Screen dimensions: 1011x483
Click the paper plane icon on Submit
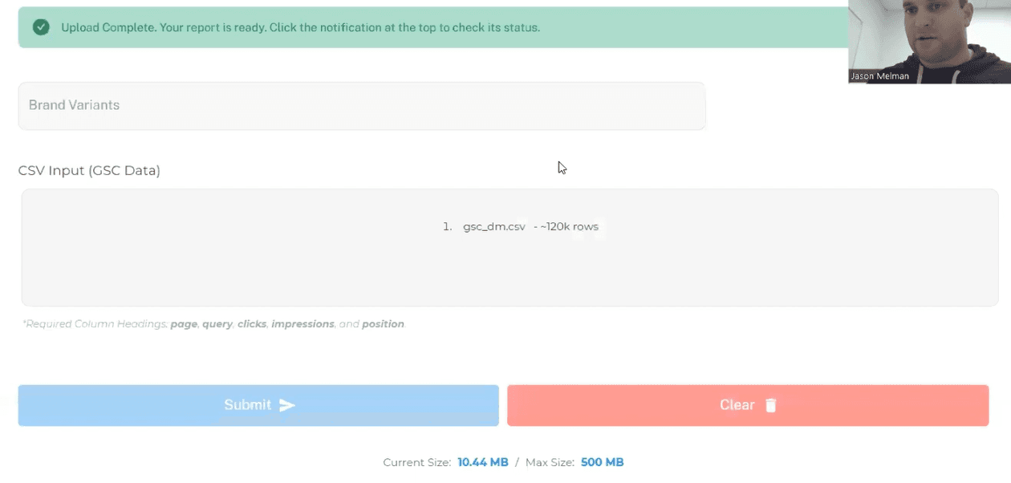click(287, 405)
